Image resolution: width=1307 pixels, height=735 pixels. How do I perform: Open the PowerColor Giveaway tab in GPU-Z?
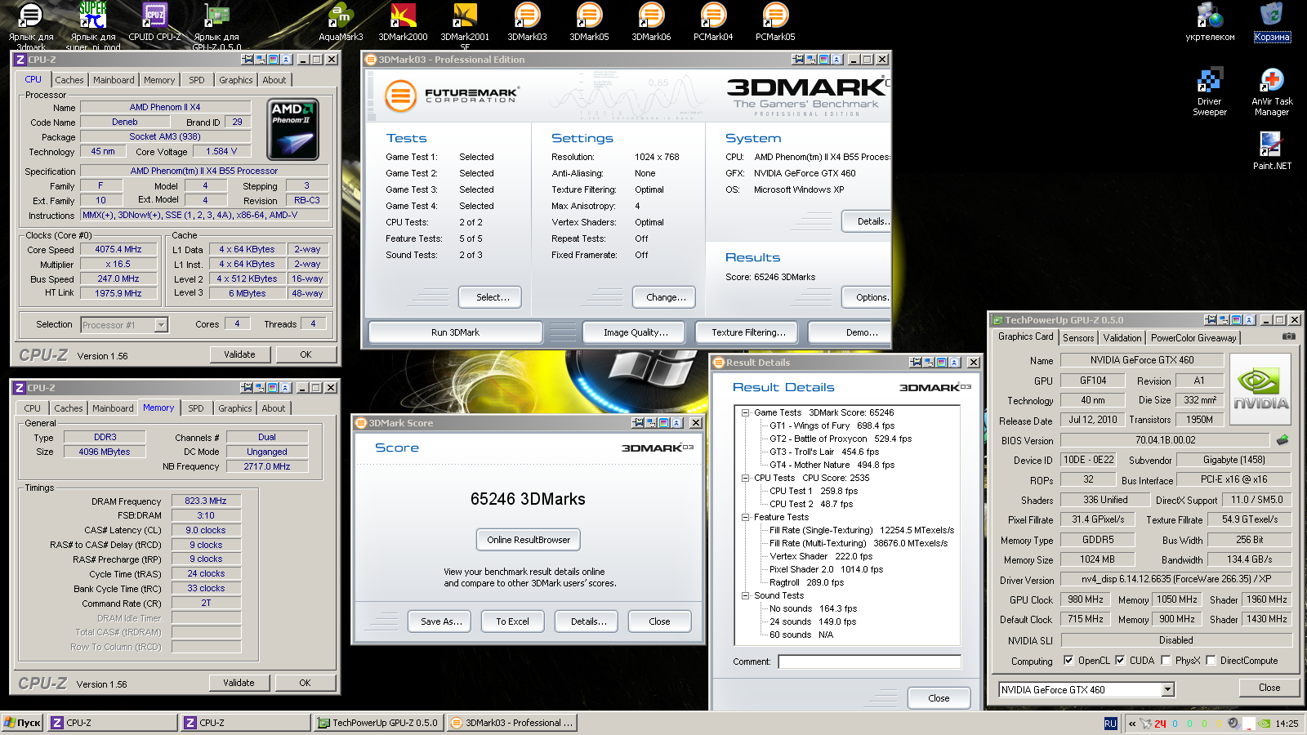click(x=1193, y=337)
